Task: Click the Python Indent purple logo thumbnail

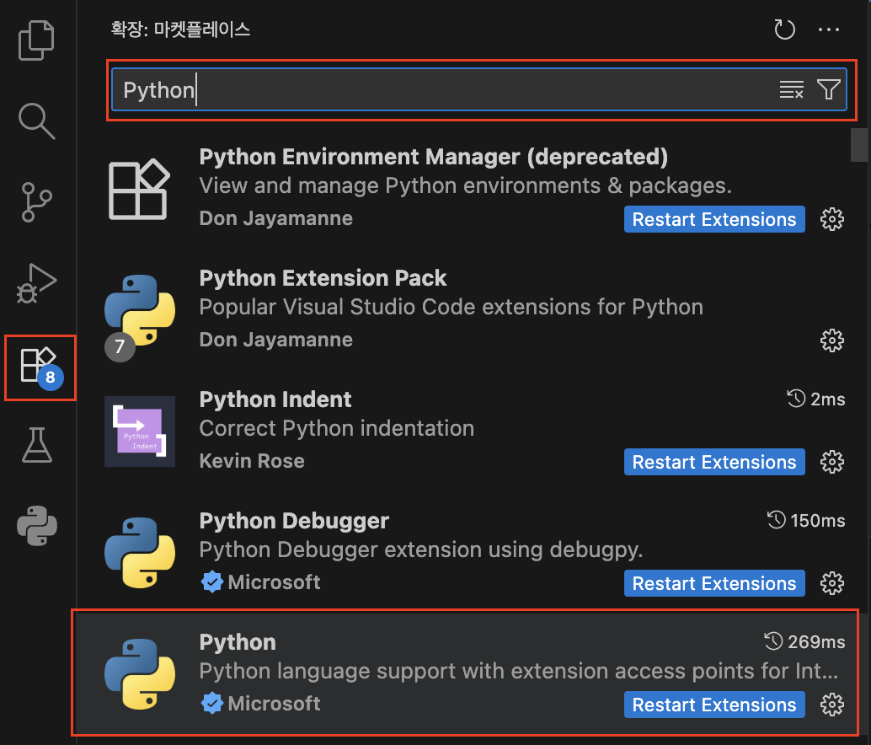Action: (x=140, y=431)
